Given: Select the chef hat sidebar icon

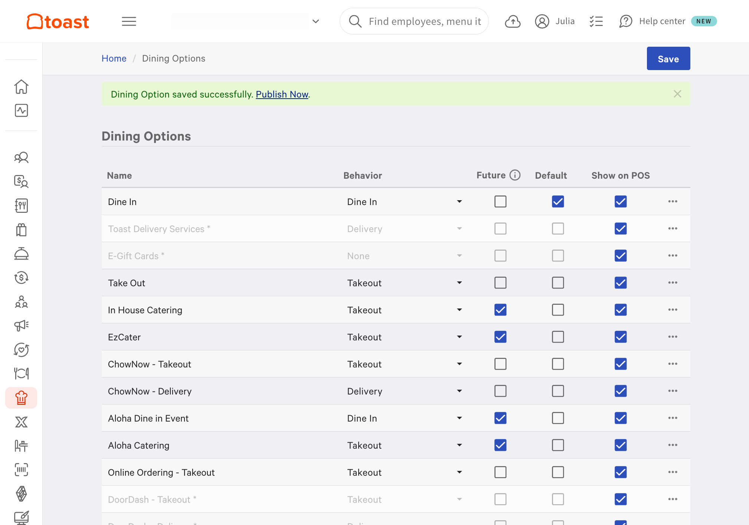Looking at the screenshot, I should [x=21, y=398].
